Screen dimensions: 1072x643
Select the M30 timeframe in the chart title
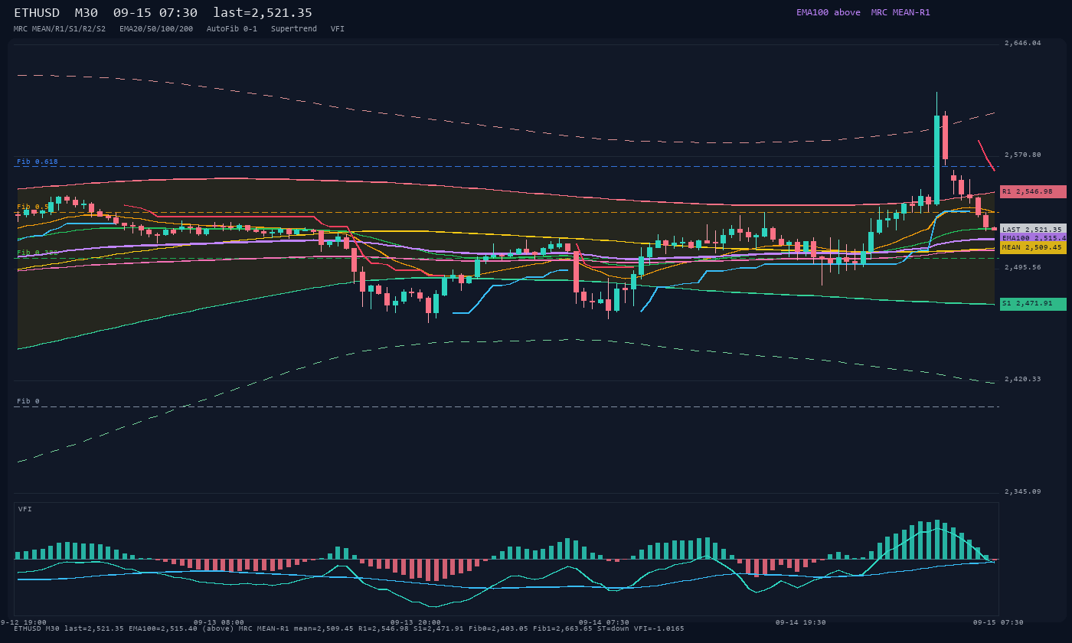click(x=87, y=13)
